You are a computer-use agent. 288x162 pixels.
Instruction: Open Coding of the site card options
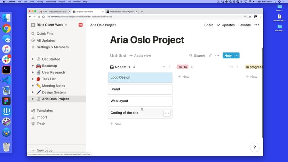pos(167,113)
